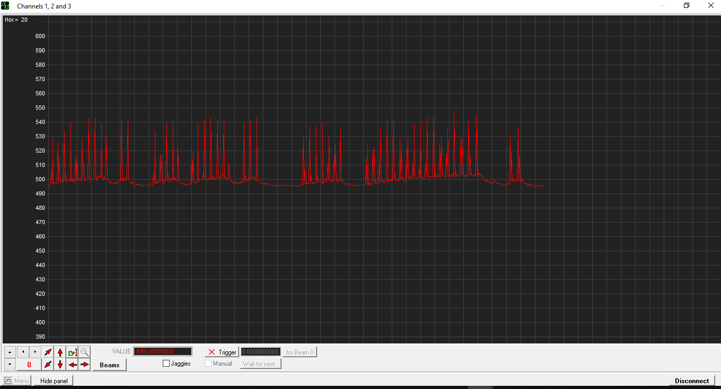Open the Menu button at bottom left

(x=16, y=381)
